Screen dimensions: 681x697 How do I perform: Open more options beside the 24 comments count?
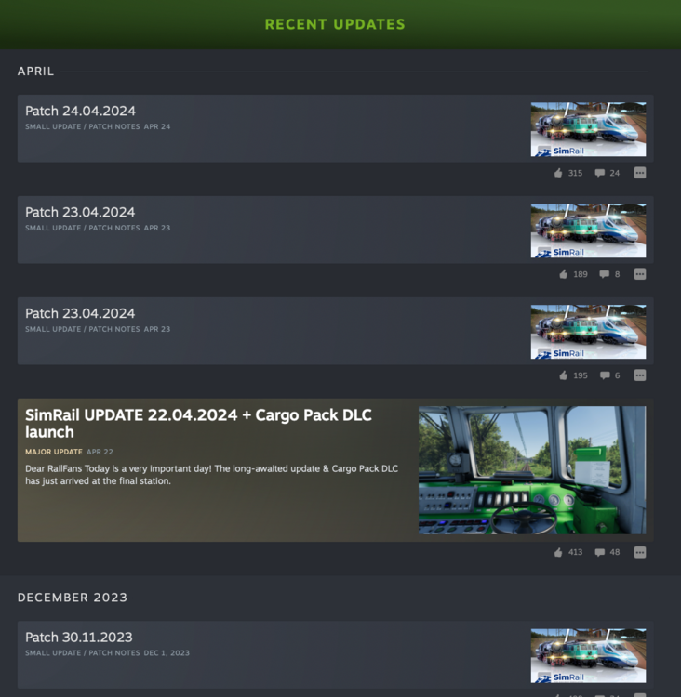pyautogui.click(x=640, y=173)
